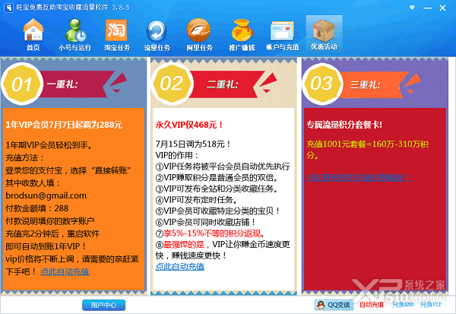Click the app logo in title bar
The width and height of the screenshot is (456, 314).
(8, 8)
